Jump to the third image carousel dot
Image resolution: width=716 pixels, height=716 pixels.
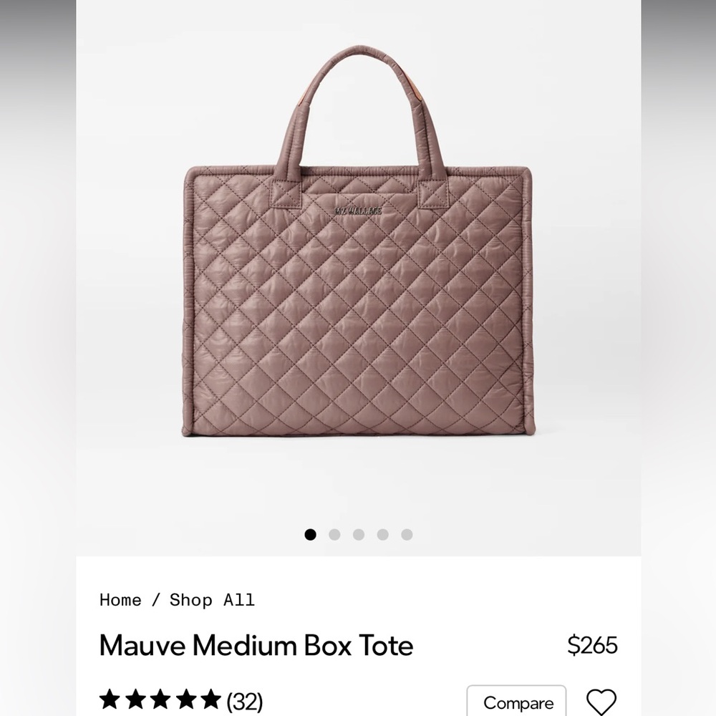(x=358, y=533)
